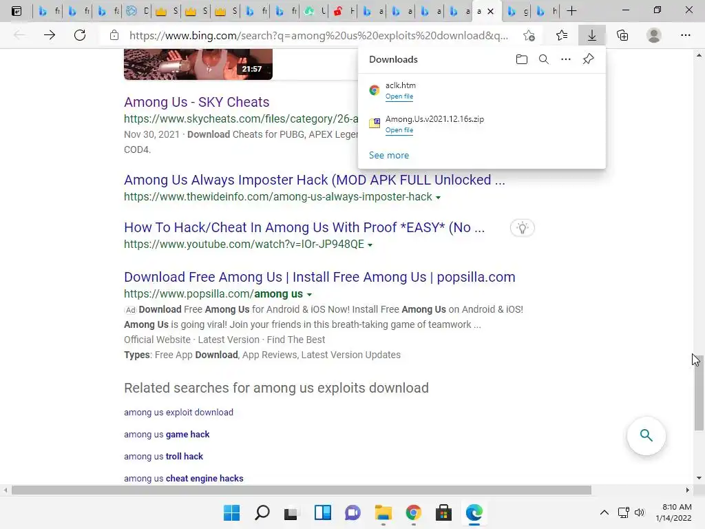This screenshot has height=529, width=705.
Task: Close the current active tab
Action: (x=490, y=11)
